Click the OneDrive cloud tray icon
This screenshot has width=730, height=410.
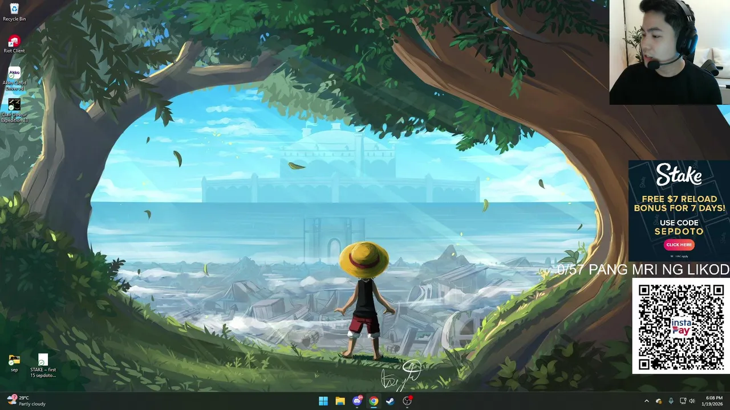pos(659,401)
